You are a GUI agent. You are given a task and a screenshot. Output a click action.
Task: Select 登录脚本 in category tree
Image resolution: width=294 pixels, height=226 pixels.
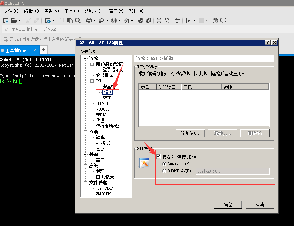(104, 75)
